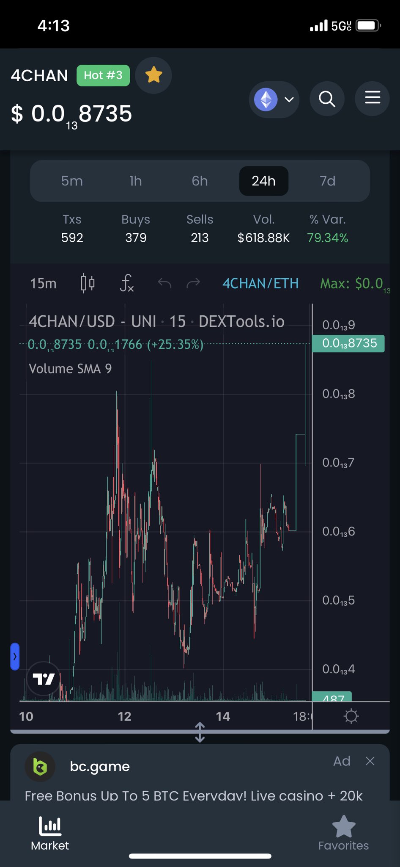Click the current price tag 0.0₁₃8735
The width and height of the screenshot is (400, 867).
348,343
